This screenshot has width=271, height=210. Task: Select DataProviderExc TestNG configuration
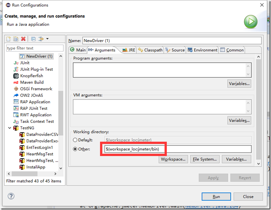42,141
